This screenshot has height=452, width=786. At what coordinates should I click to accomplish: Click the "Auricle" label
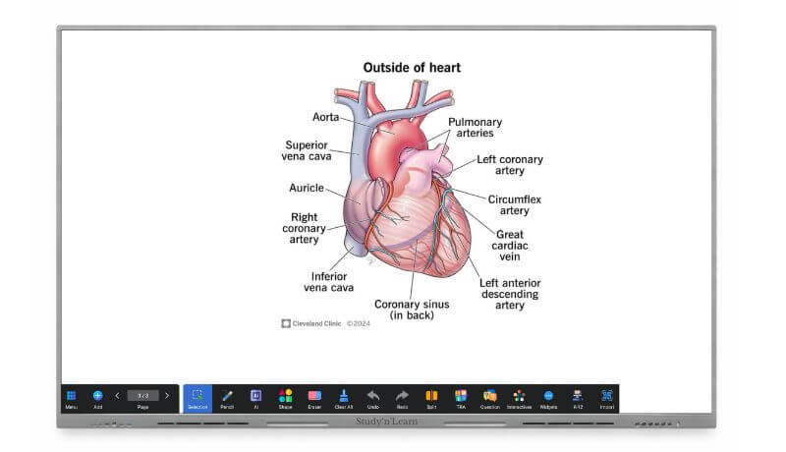[307, 188]
